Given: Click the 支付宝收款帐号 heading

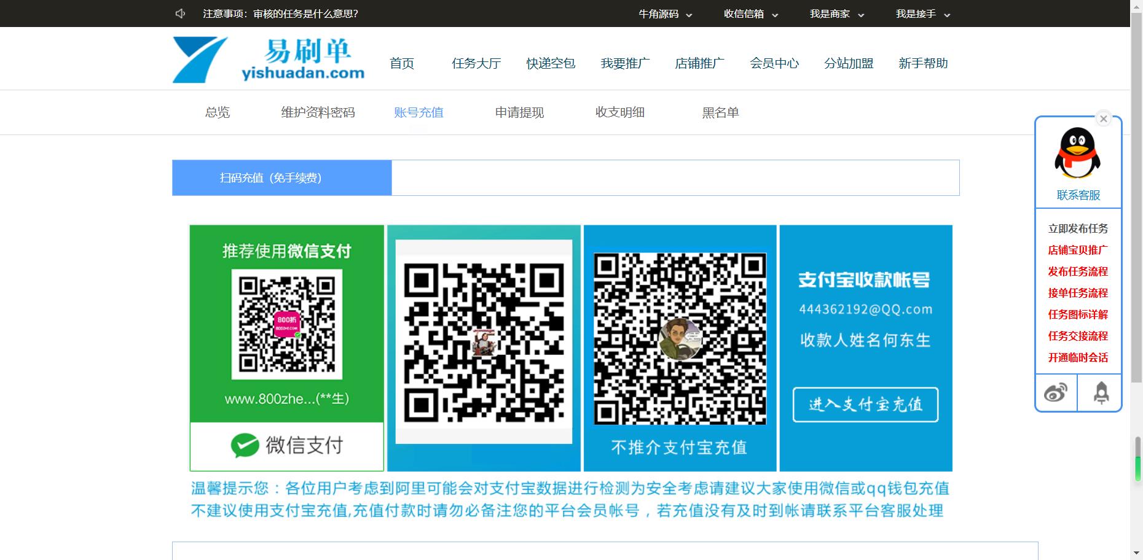Looking at the screenshot, I should [864, 280].
